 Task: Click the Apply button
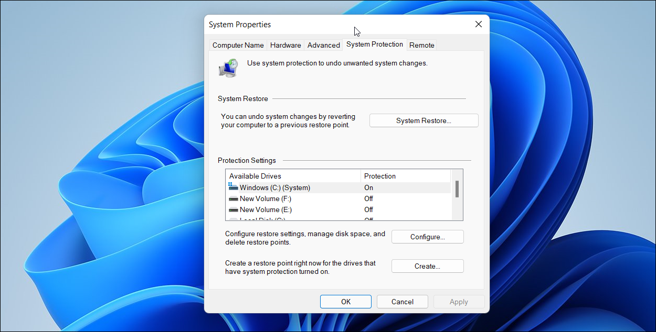click(459, 301)
